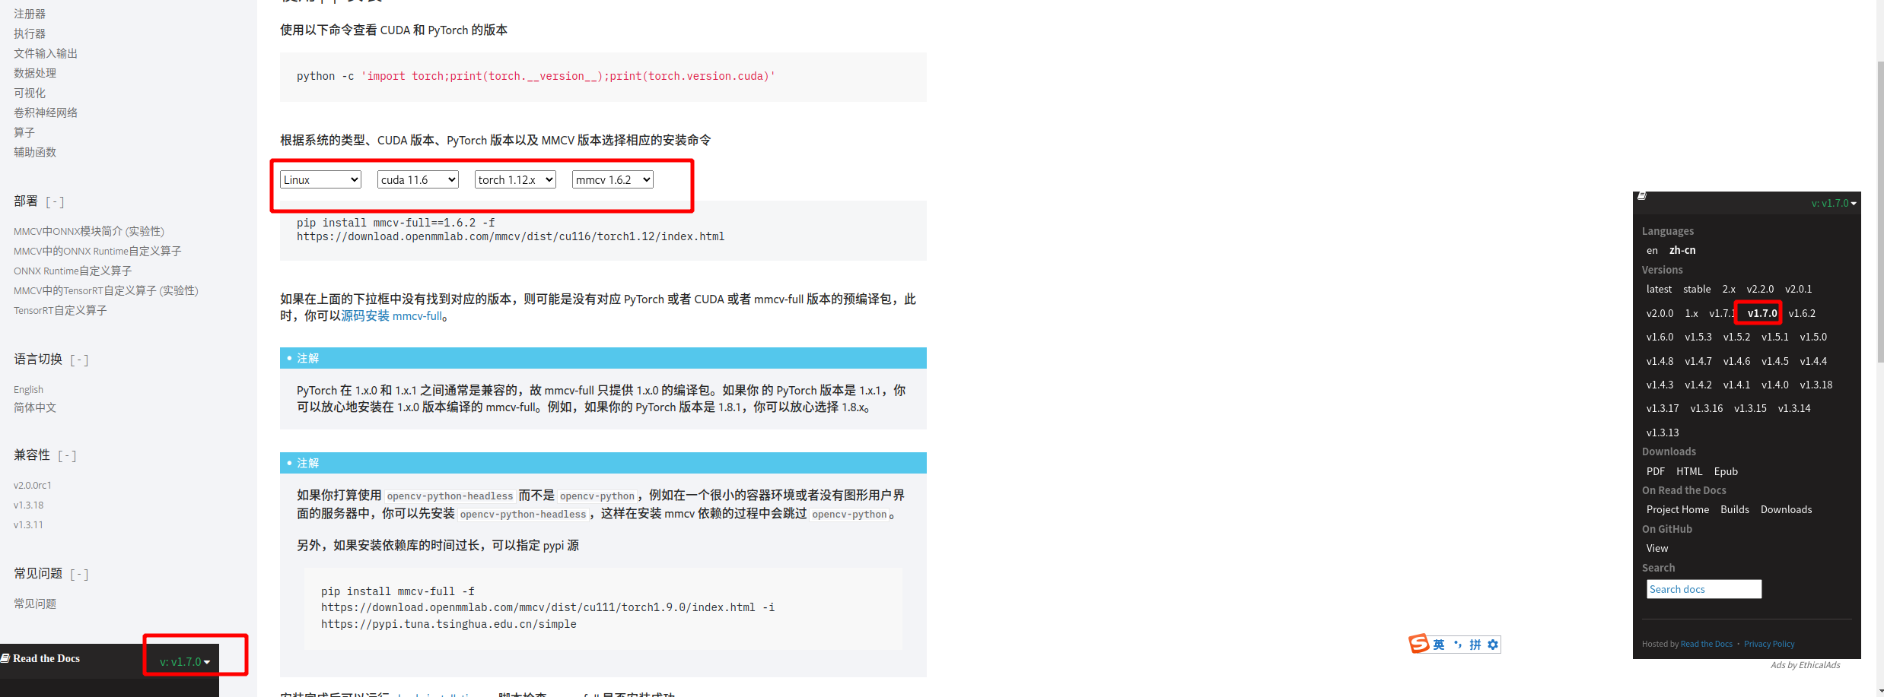
Task: Open the 常见问题 FAQ sidebar link
Action: pyautogui.click(x=35, y=604)
